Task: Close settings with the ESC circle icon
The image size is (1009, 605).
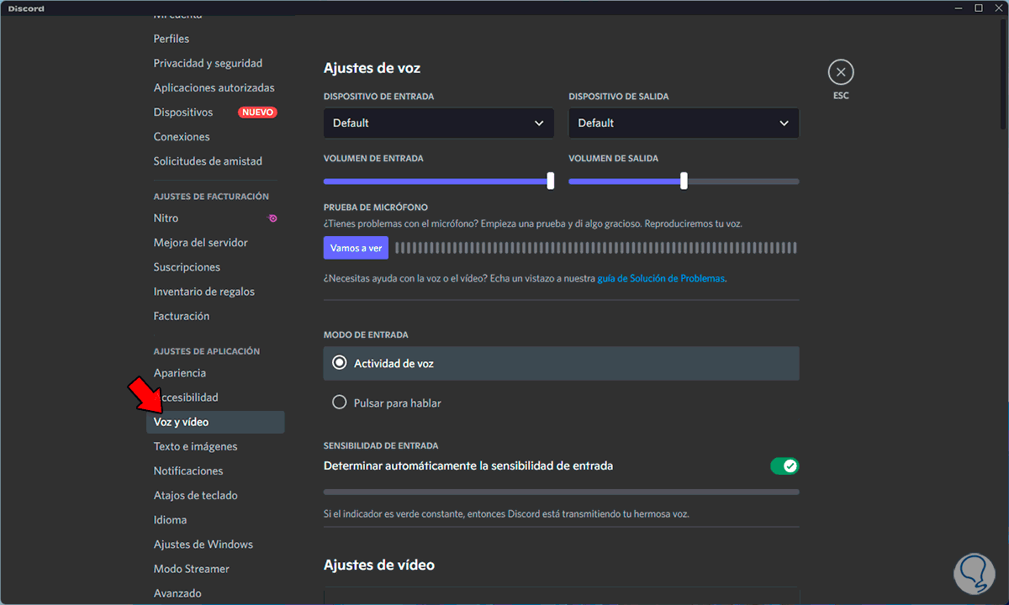Action: [841, 72]
